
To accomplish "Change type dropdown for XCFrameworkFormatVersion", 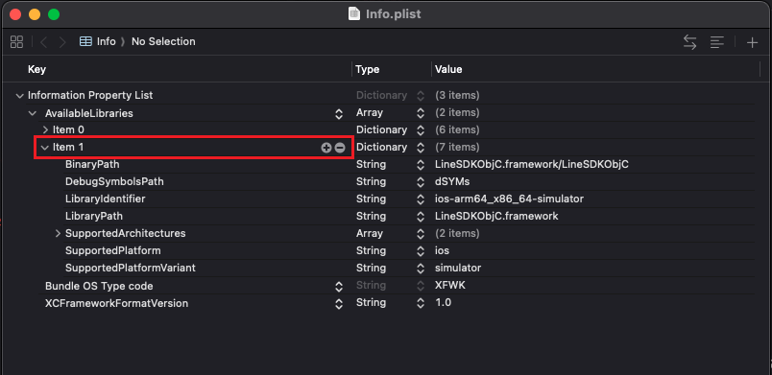I will pos(420,303).
